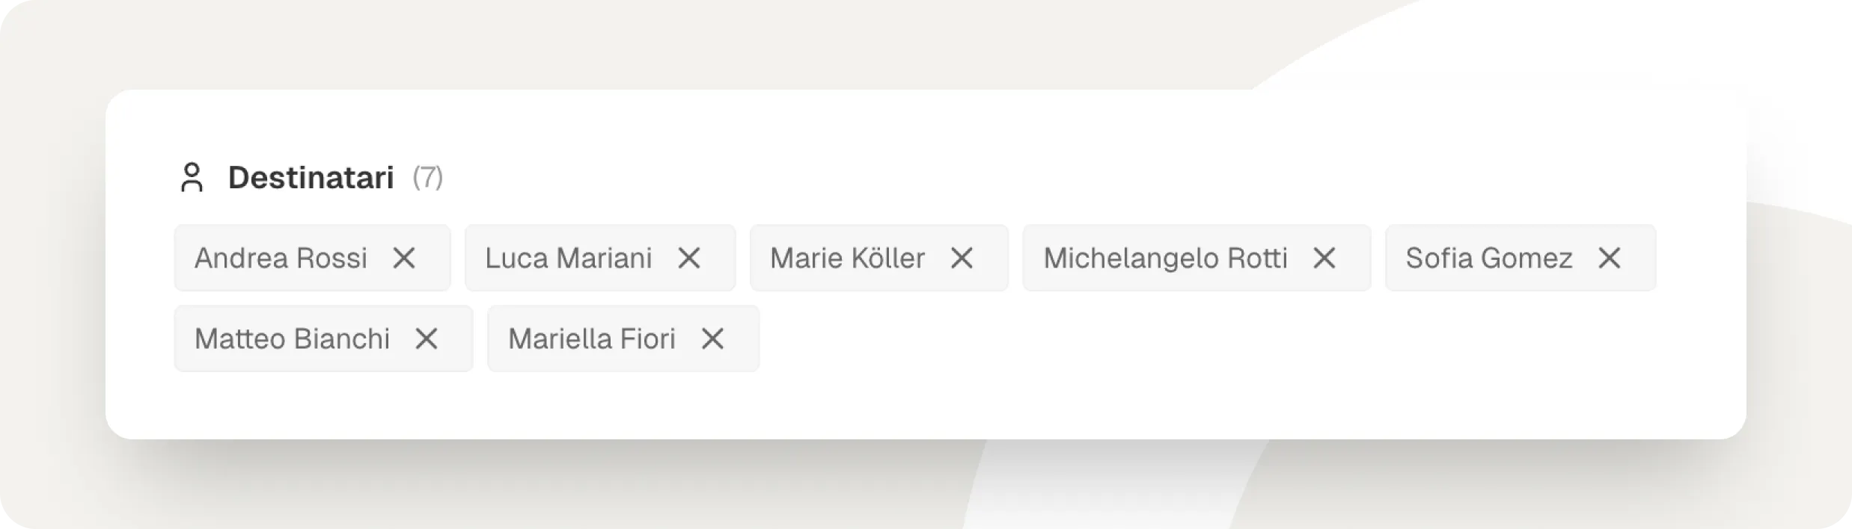Viewport: 1852px width, 529px height.
Task: Click the Mariella Fiori name label
Action: [x=591, y=339]
